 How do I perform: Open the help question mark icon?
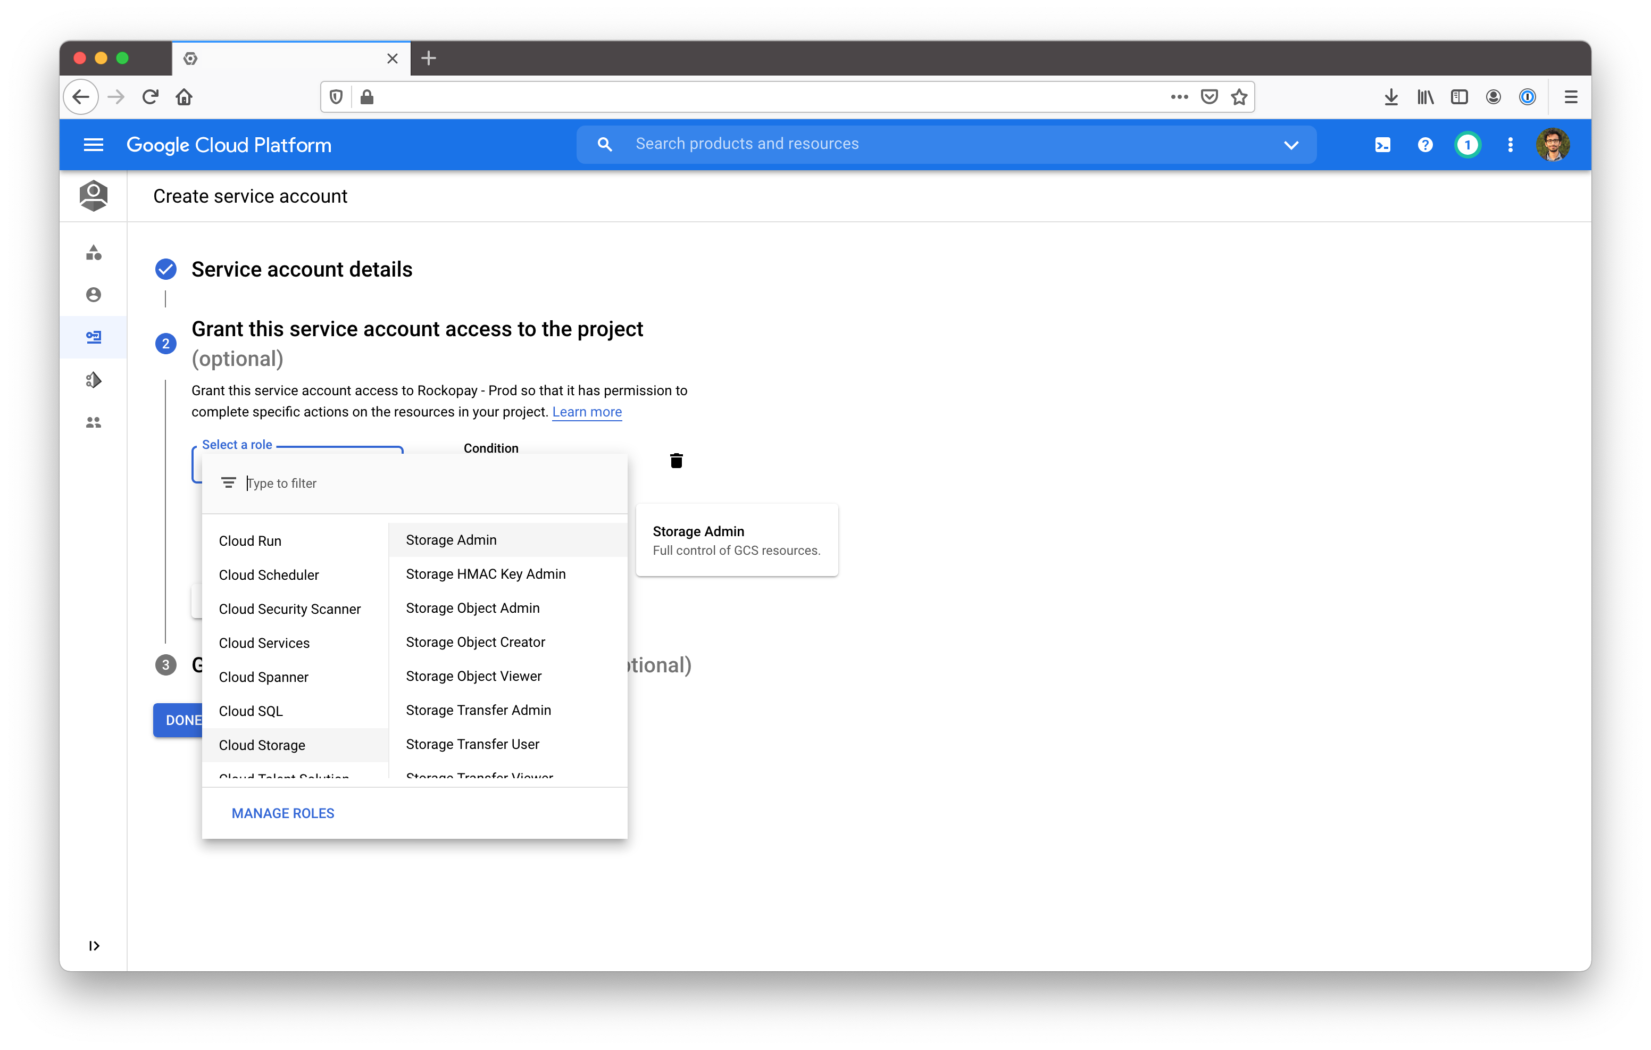coord(1425,145)
